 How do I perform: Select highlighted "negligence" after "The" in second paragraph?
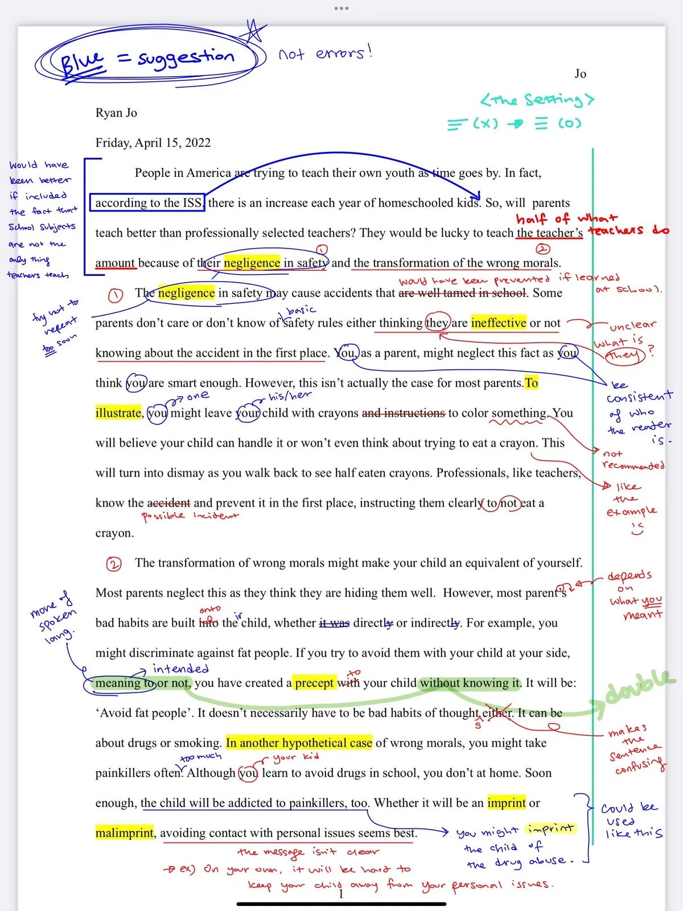point(186,293)
